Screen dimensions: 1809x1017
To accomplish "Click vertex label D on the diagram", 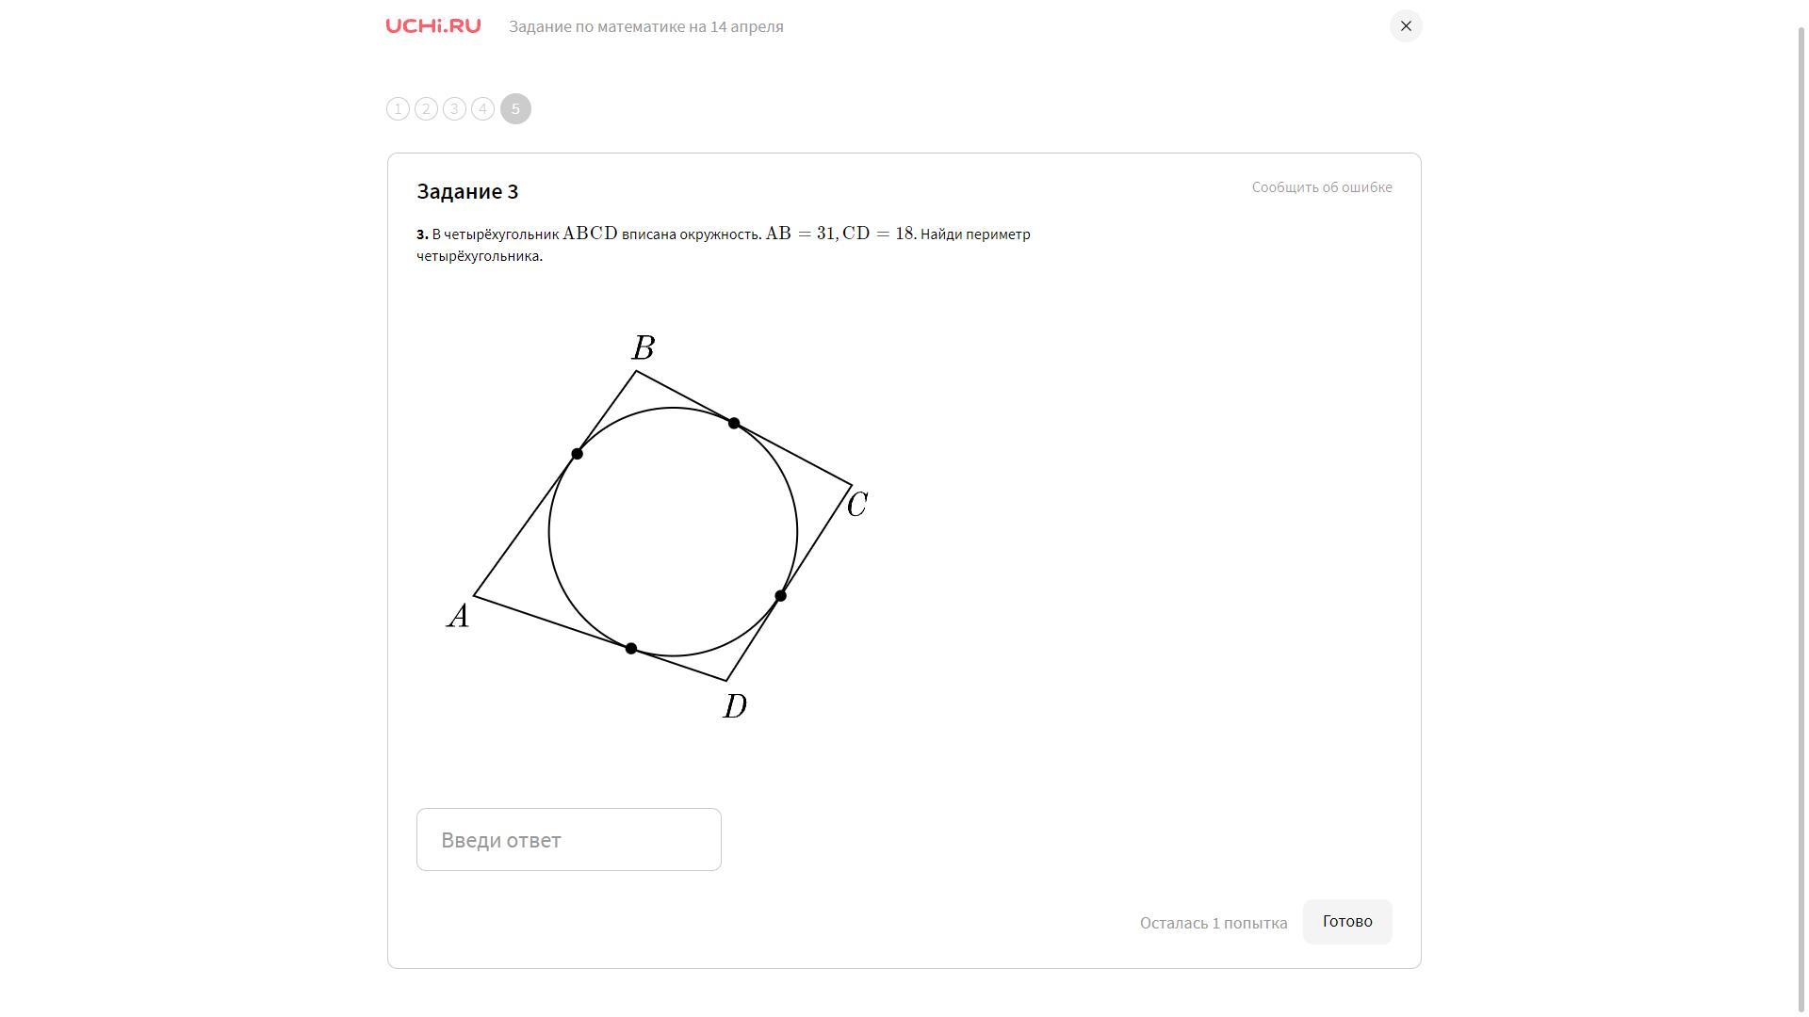I will coord(735,706).
